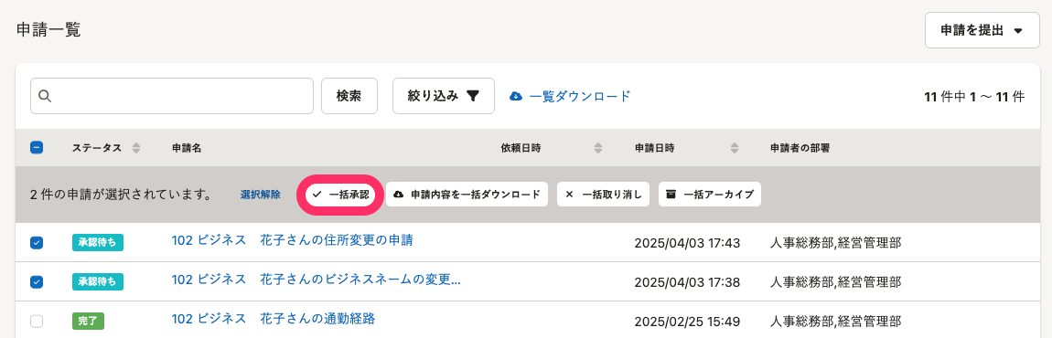Toggle the select-all header checkbox
The image size is (1052, 338).
[x=37, y=148]
